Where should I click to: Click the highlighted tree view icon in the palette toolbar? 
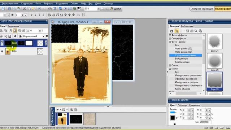tap(176, 31)
